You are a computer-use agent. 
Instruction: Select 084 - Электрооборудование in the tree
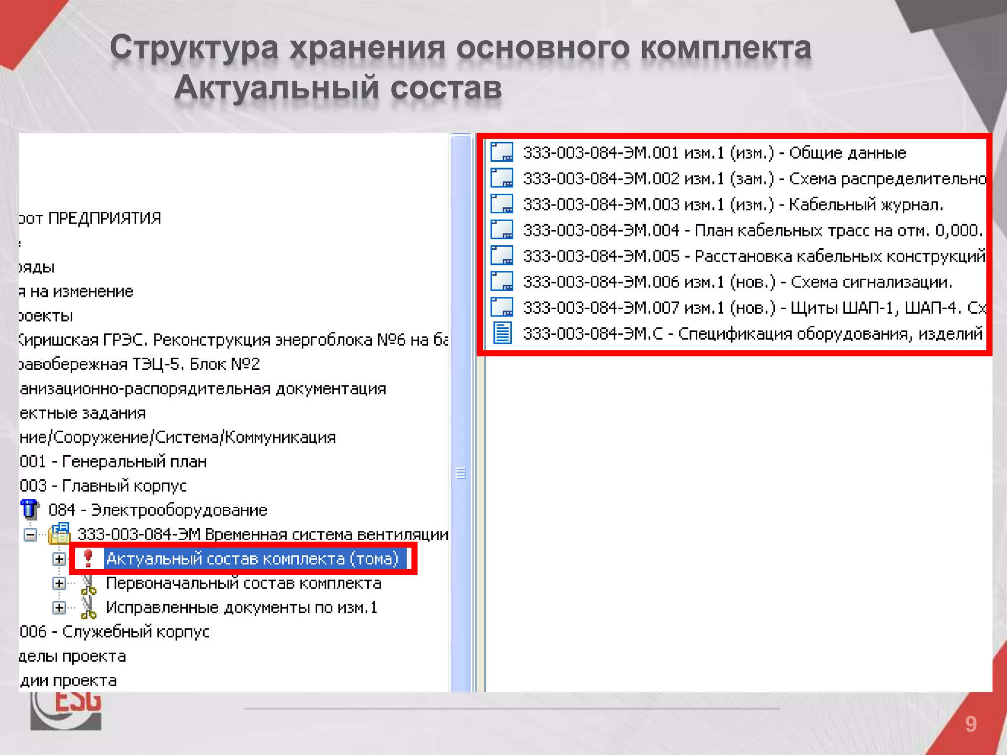click(158, 510)
